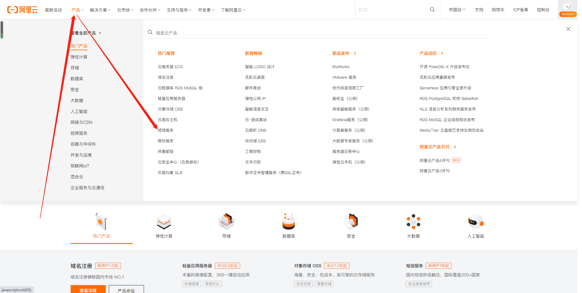Click the arrow next to 新品发布
582x293 pixels.
pyautogui.click(x=355, y=53)
